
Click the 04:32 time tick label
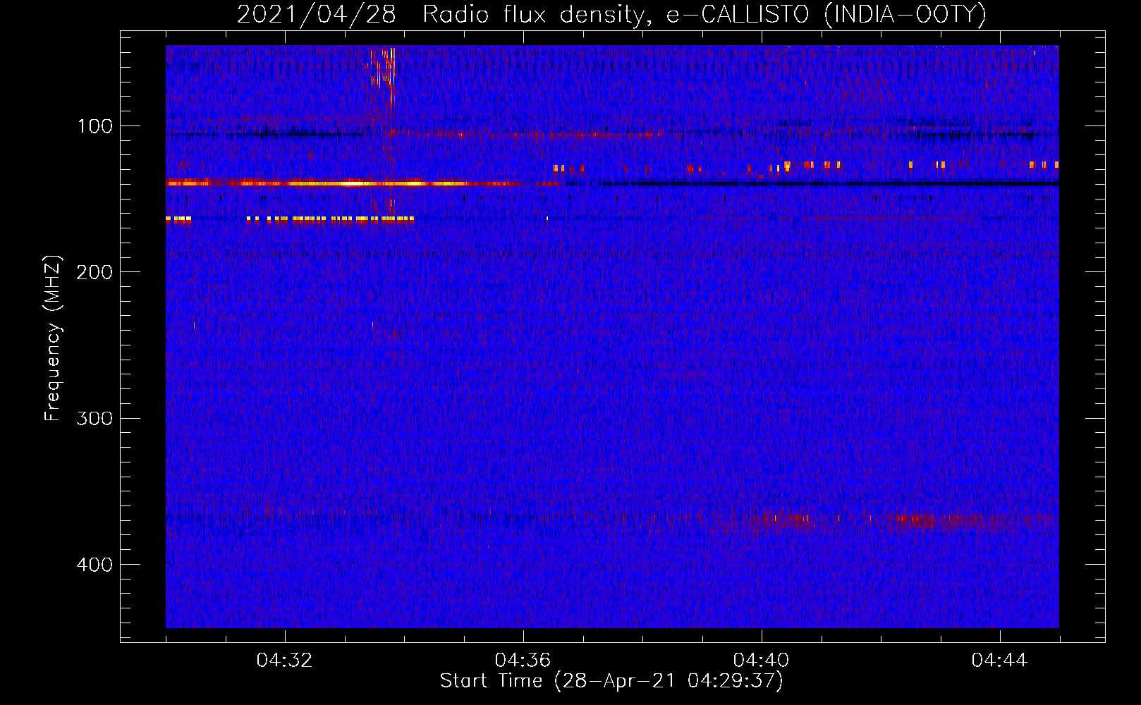pos(284,661)
